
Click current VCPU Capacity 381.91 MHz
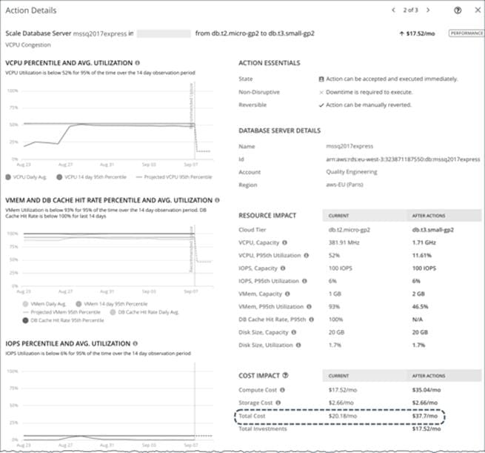coord(344,242)
